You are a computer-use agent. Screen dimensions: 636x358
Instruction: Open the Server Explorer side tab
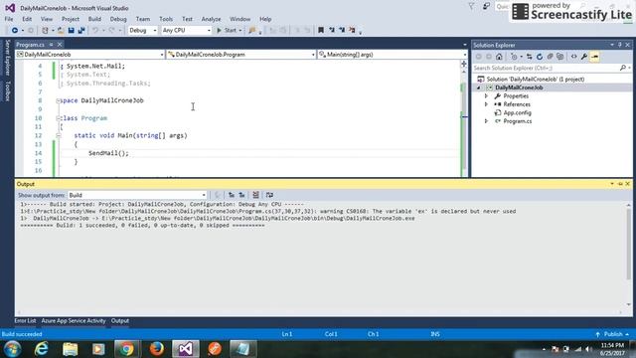tap(7, 58)
